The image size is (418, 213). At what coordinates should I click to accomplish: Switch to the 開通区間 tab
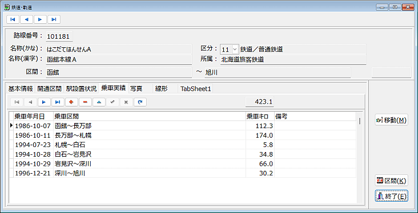[x=49, y=89]
